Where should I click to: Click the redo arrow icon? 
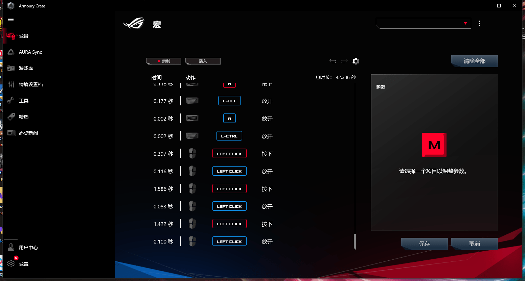(x=344, y=61)
